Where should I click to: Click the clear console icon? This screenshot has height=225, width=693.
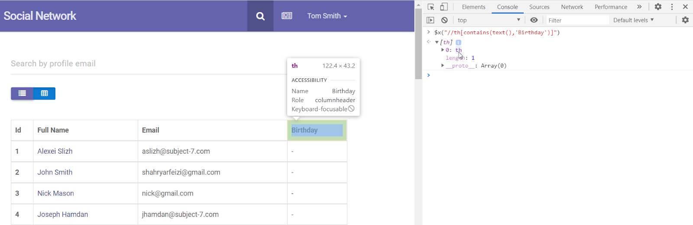pos(444,20)
